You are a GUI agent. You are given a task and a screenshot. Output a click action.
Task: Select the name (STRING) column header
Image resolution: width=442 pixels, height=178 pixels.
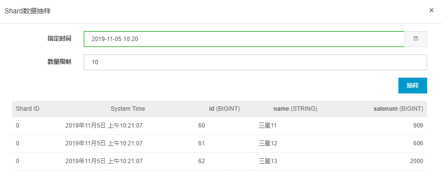click(295, 109)
